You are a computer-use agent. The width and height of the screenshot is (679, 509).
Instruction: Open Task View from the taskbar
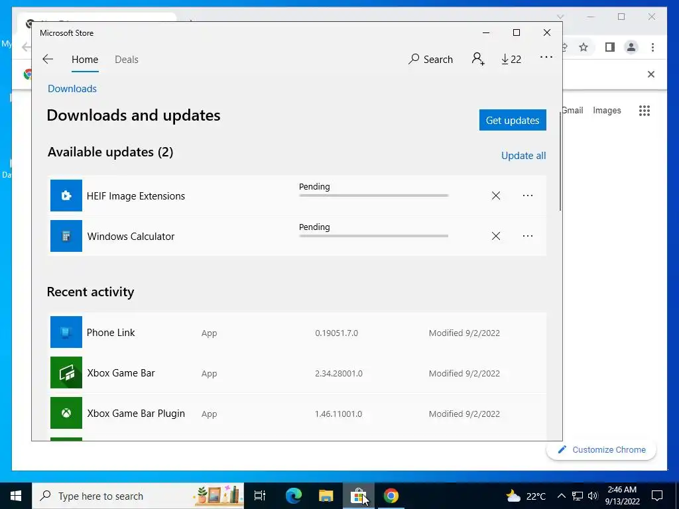(x=260, y=496)
